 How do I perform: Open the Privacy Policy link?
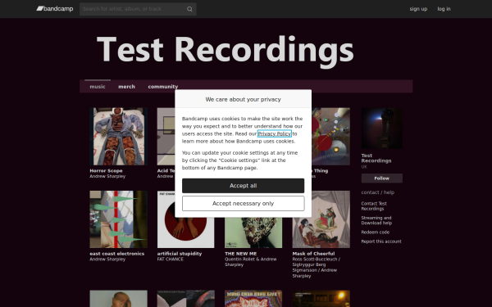click(x=275, y=133)
